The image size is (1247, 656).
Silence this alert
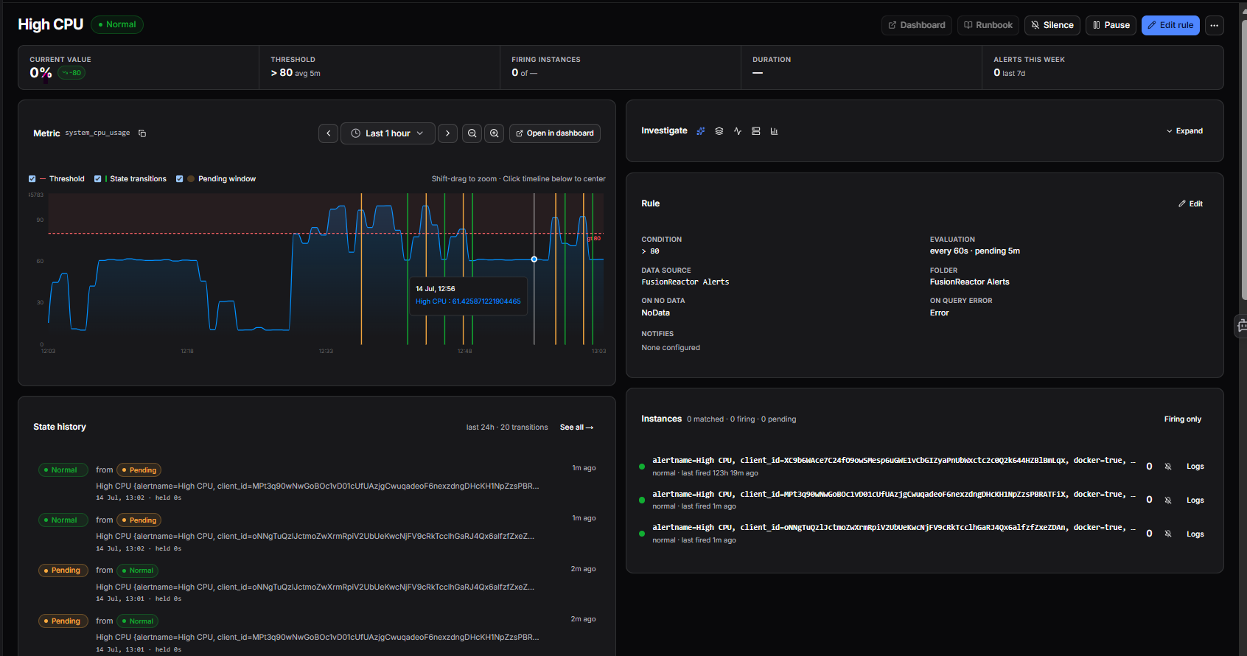click(x=1052, y=25)
